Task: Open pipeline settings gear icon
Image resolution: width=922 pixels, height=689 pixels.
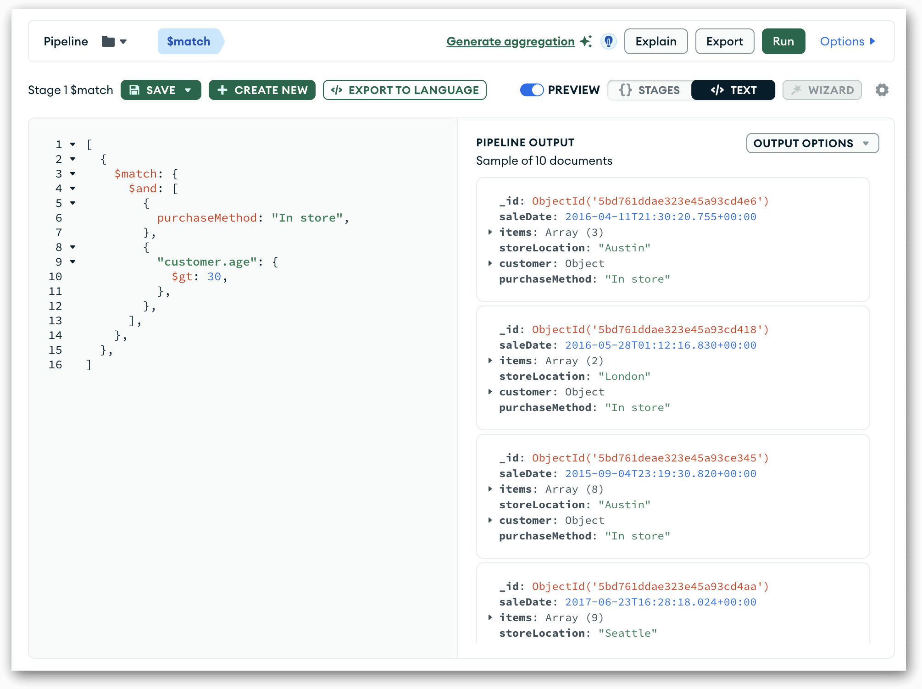Action: pos(882,90)
